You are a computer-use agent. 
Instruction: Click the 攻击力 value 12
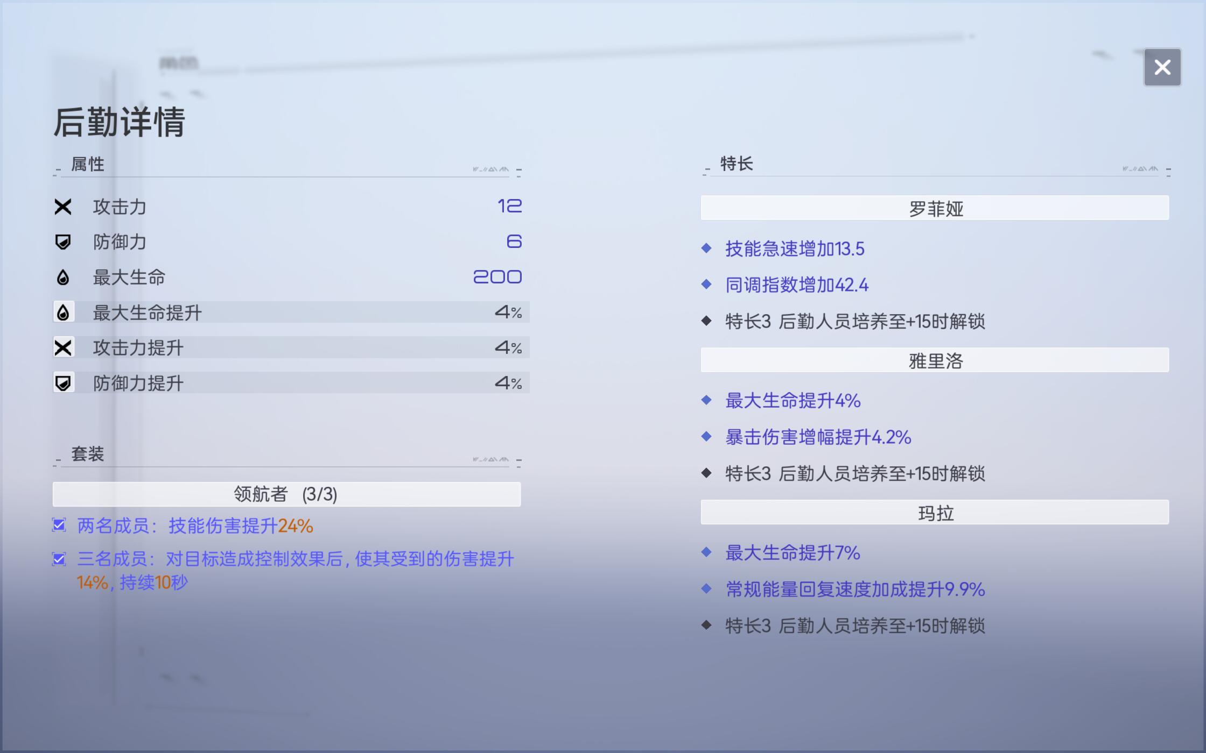click(509, 206)
